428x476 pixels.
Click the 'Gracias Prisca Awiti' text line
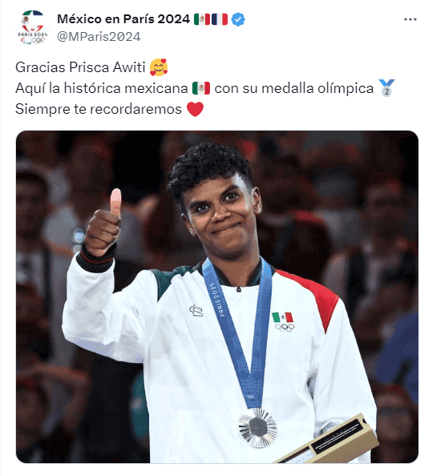(x=80, y=67)
